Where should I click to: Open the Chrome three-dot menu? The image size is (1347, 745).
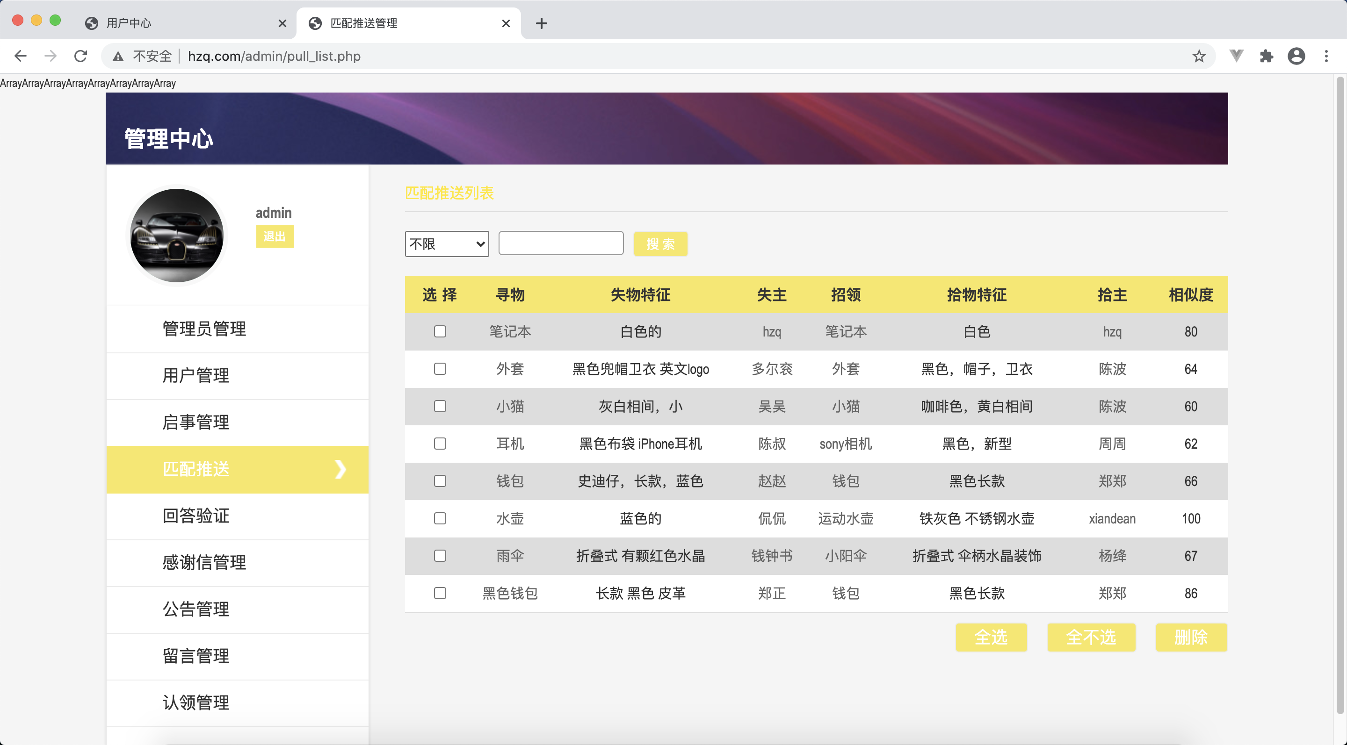pos(1326,56)
